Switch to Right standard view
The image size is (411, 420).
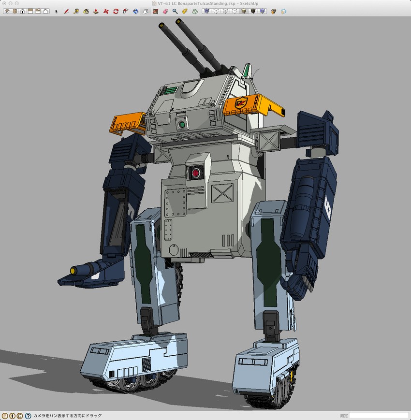pyautogui.click(x=30, y=11)
